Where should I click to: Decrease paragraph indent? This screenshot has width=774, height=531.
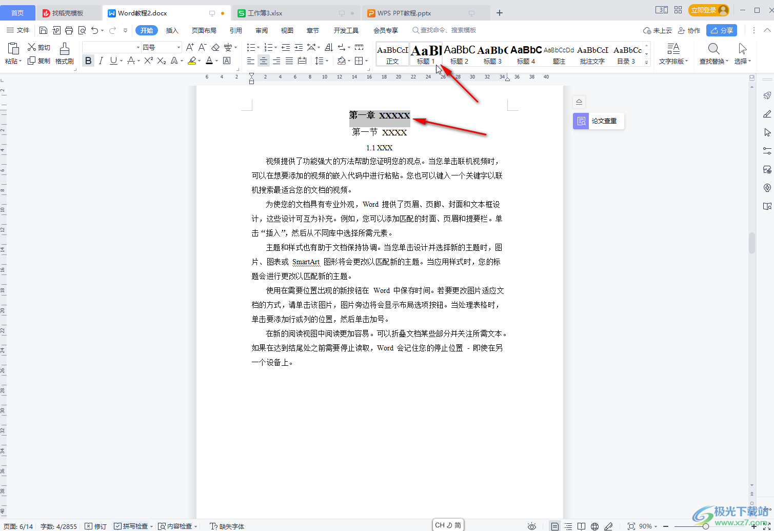pos(286,47)
